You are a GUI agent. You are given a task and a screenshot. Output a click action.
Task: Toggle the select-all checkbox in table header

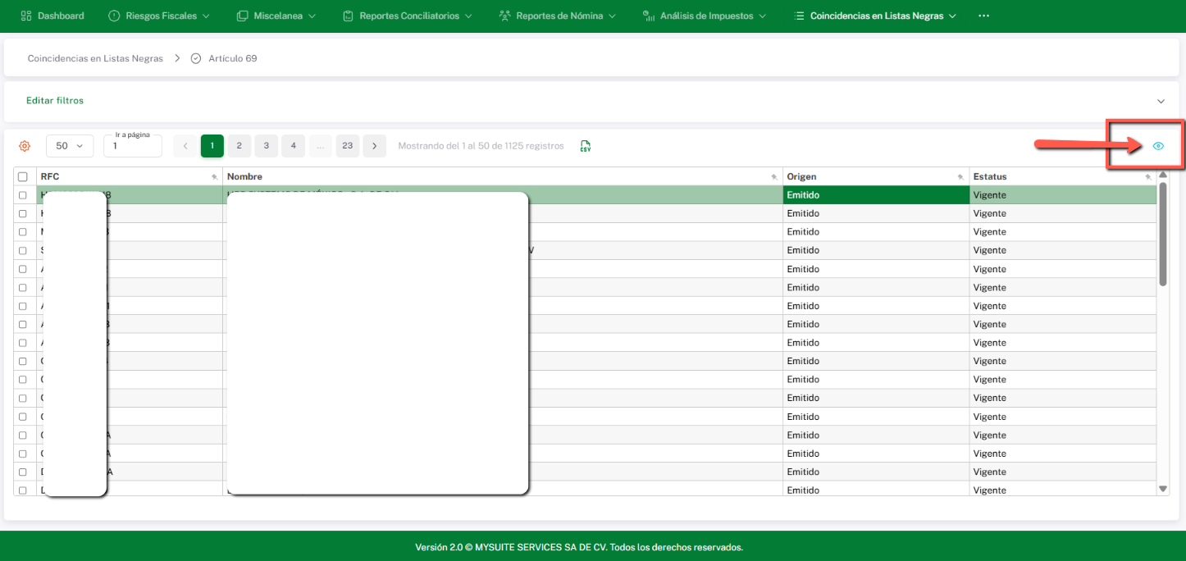pyautogui.click(x=23, y=177)
